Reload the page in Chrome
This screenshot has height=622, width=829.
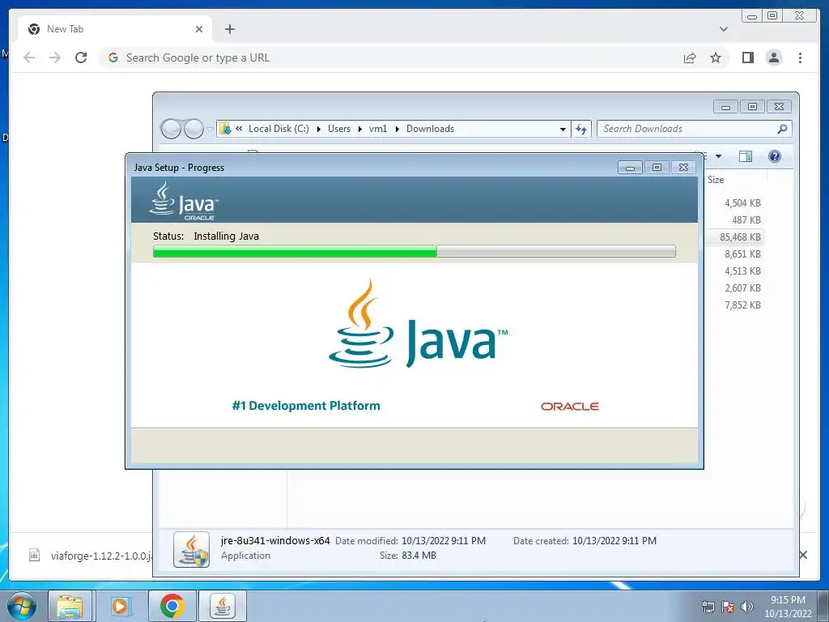click(81, 58)
